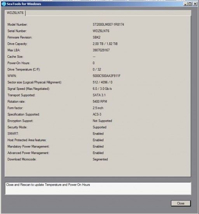Click the Rotation rate label
This screenshot has width=199, height=214.
tap(16, 102)
